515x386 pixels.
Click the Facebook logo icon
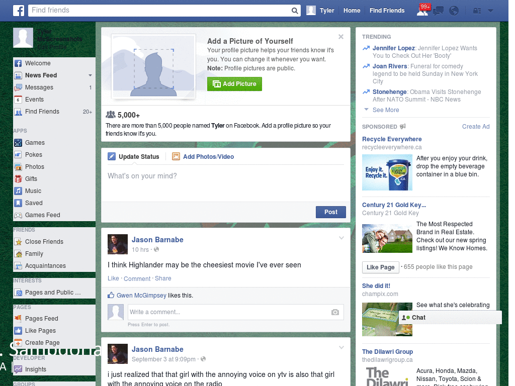19,11
